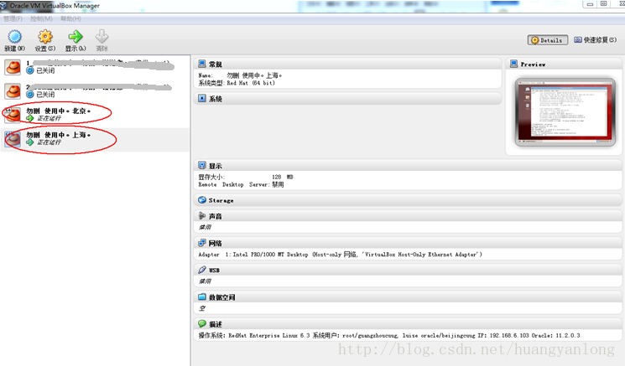Collapse the 显示 details section header

click(x=409, y=166)
